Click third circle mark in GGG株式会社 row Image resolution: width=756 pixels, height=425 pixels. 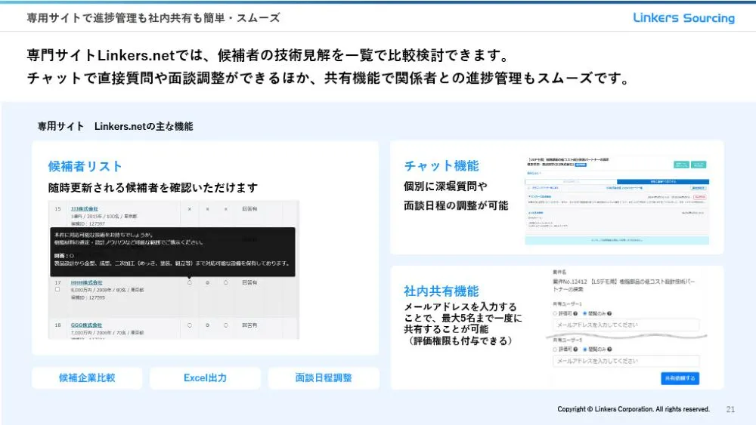tap(225, 325)
